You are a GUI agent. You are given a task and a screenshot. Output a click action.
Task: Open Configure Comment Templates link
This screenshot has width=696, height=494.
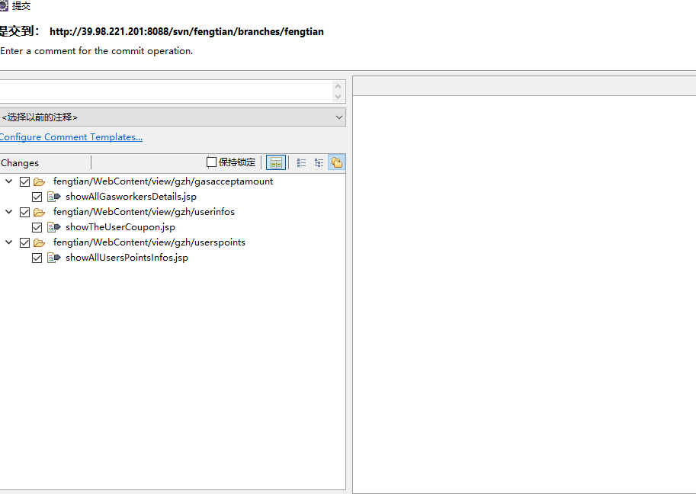tap(70, 137)
